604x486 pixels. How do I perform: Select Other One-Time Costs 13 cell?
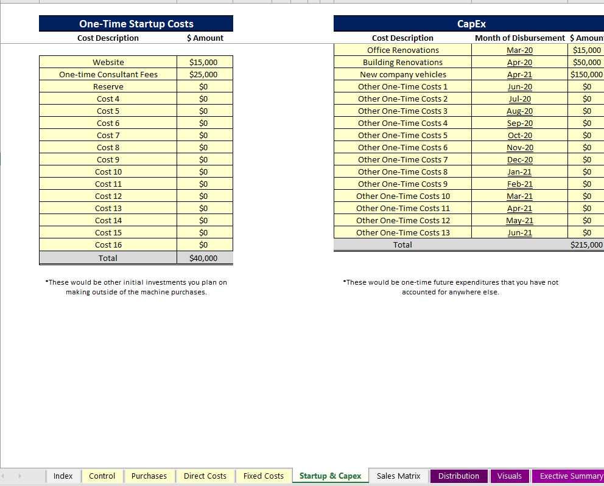402,232
